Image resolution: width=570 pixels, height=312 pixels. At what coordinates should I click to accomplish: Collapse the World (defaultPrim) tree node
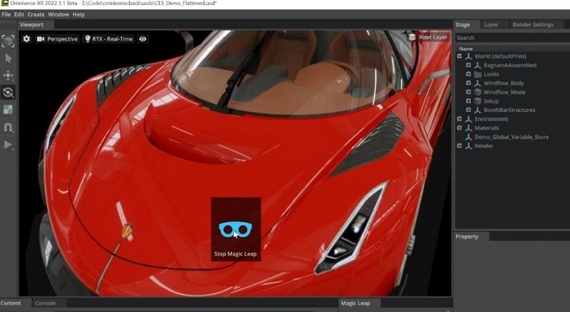[x=460, y=56]
